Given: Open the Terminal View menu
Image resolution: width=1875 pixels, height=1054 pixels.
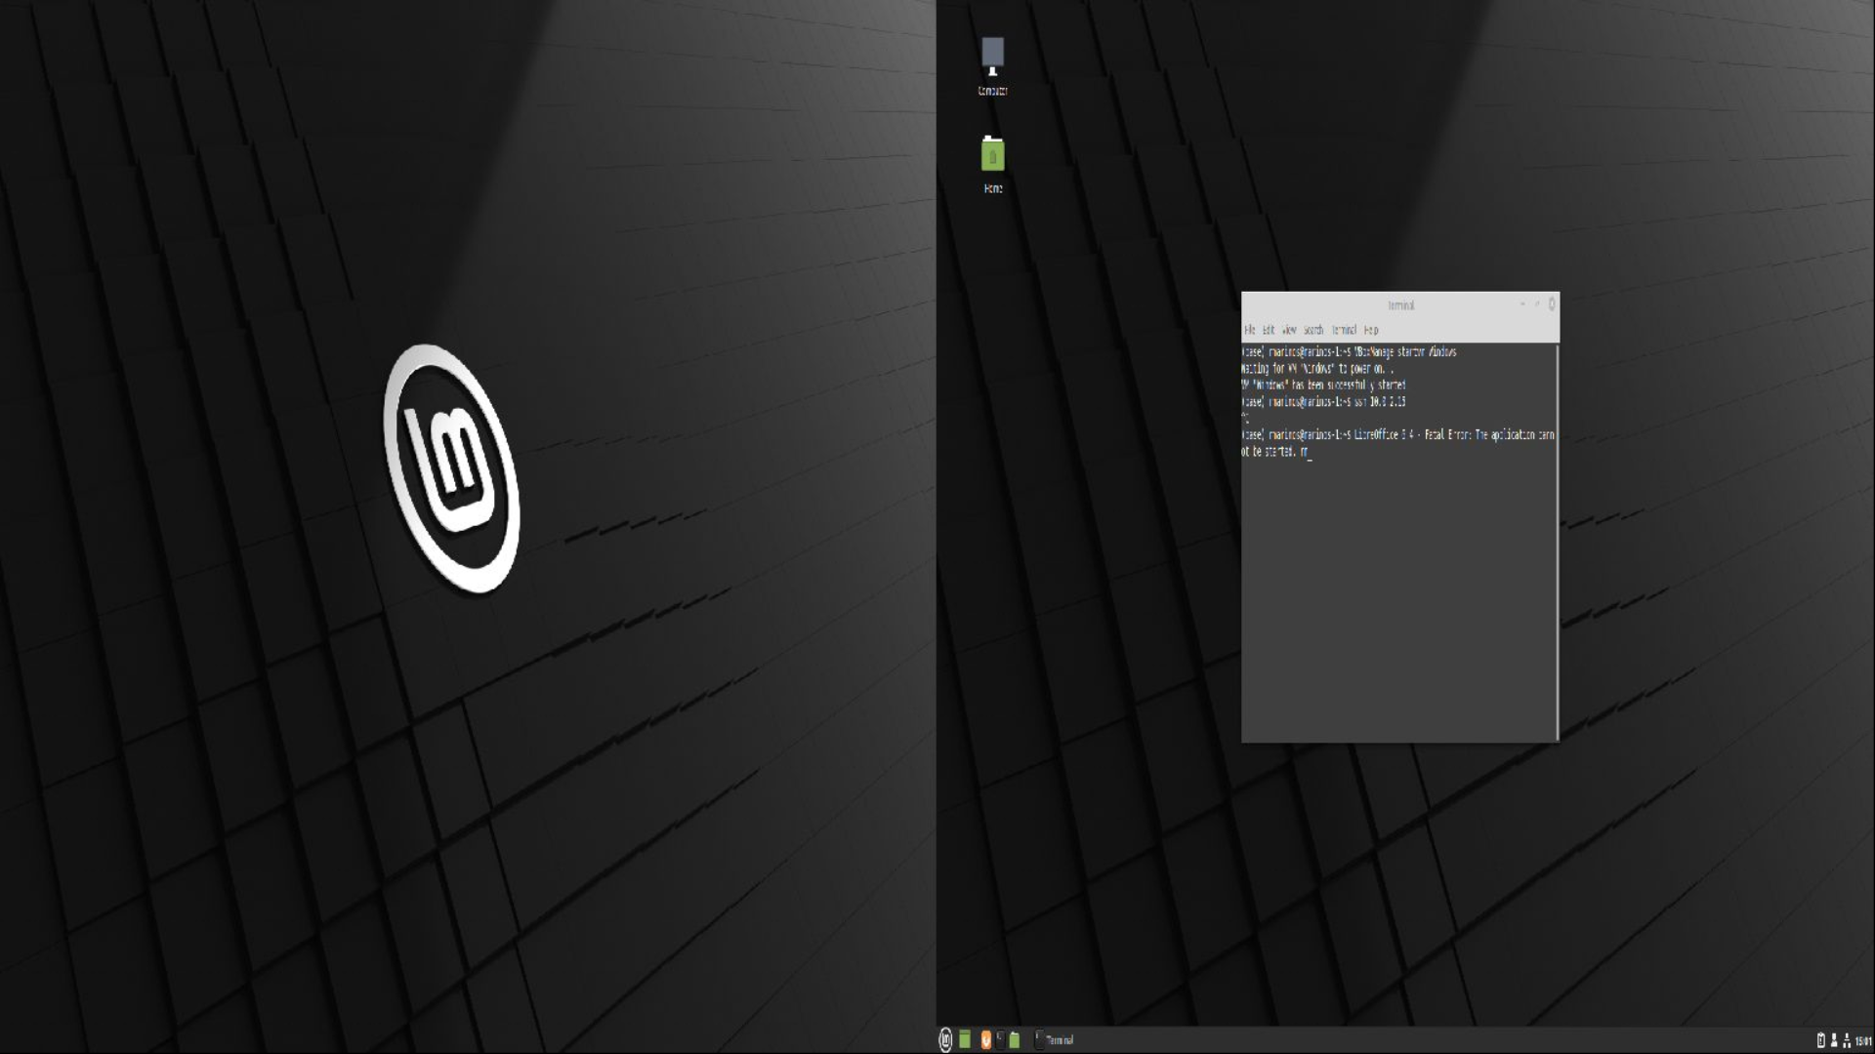Looking at the screenshot, I should coord(1289,330).
